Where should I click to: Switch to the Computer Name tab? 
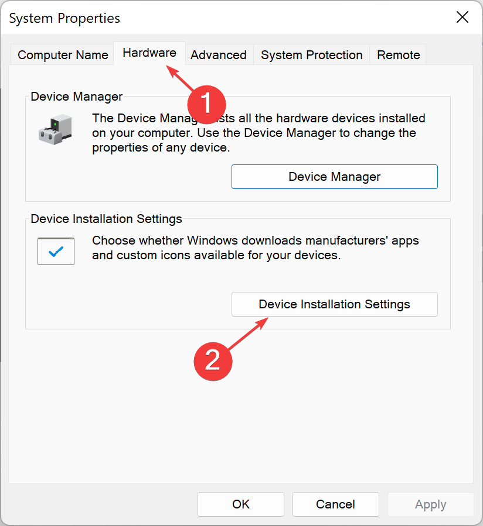pos(63,54)
